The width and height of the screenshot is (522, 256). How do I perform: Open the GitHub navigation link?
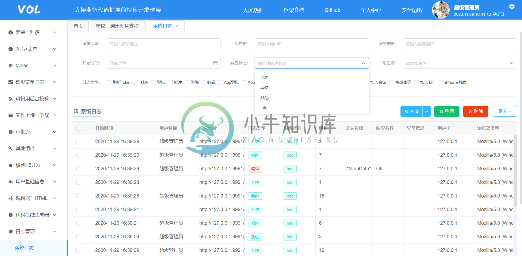332,10
